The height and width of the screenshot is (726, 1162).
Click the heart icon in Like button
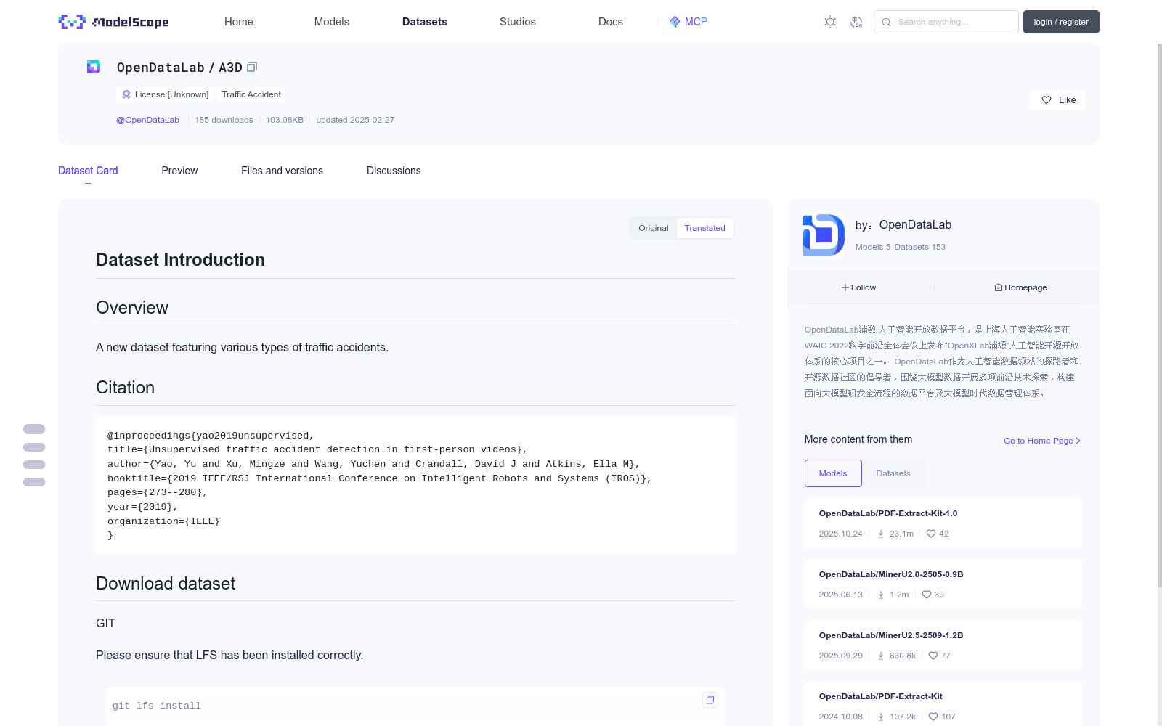coord(1047,100)
